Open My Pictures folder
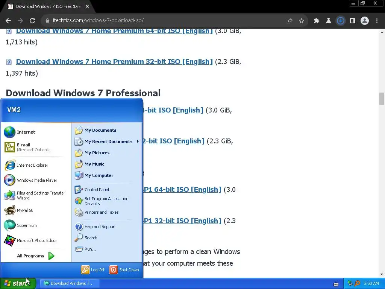The height and width of the screenshot is (289, 385). [x=107, y=153]
